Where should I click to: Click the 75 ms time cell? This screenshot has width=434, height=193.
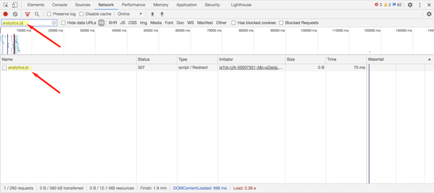tap(346, 68)
